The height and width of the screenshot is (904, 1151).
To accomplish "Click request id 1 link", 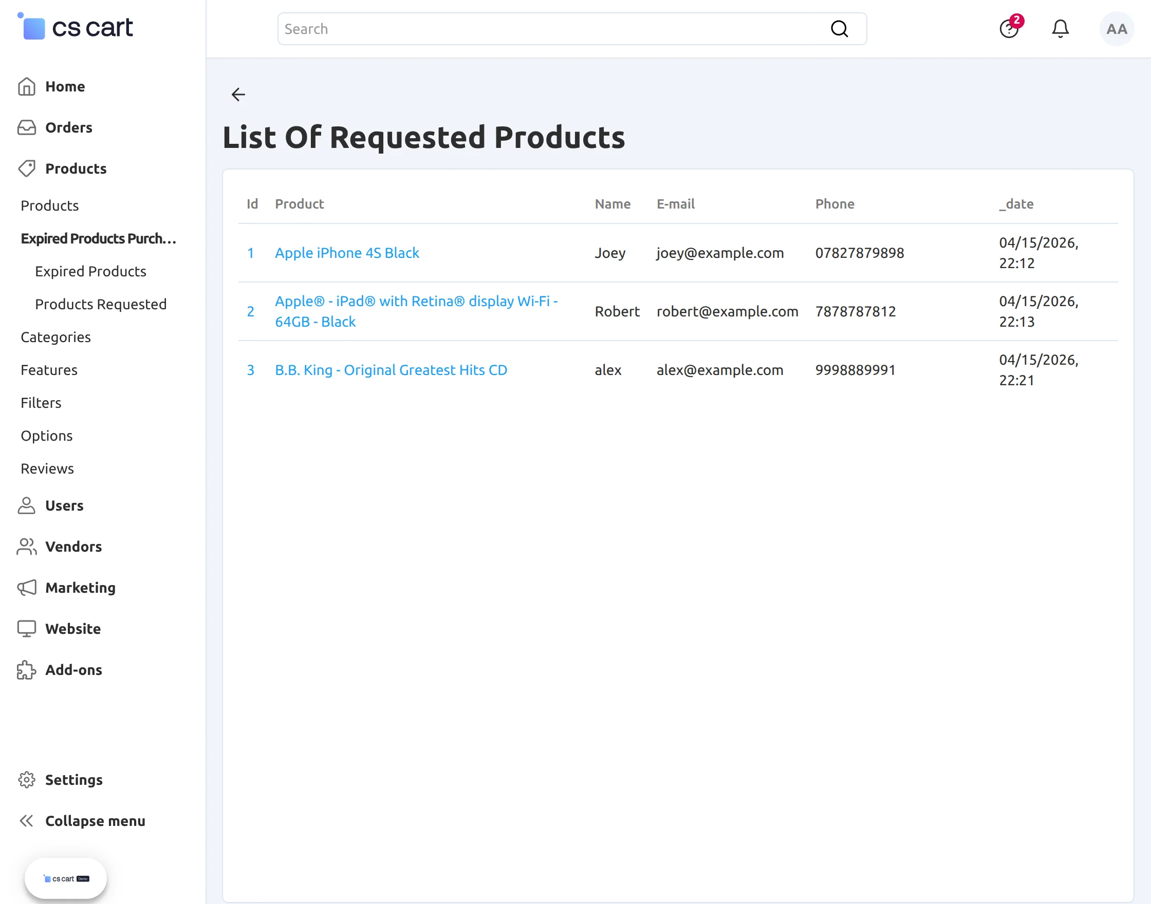I will point(250,253).
